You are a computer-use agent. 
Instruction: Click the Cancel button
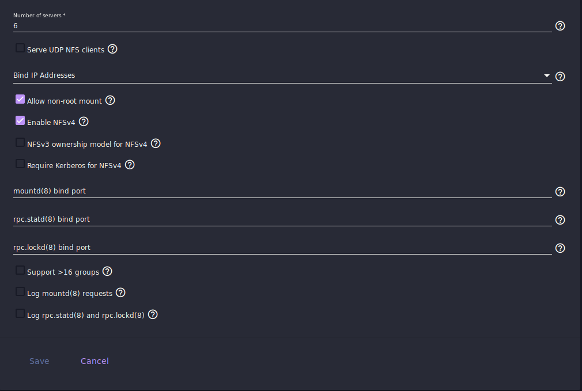pos(95,361)
